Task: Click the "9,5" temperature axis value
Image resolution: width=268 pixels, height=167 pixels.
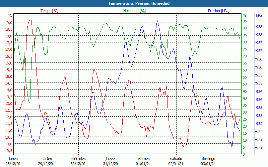Action: pos(10,151)
